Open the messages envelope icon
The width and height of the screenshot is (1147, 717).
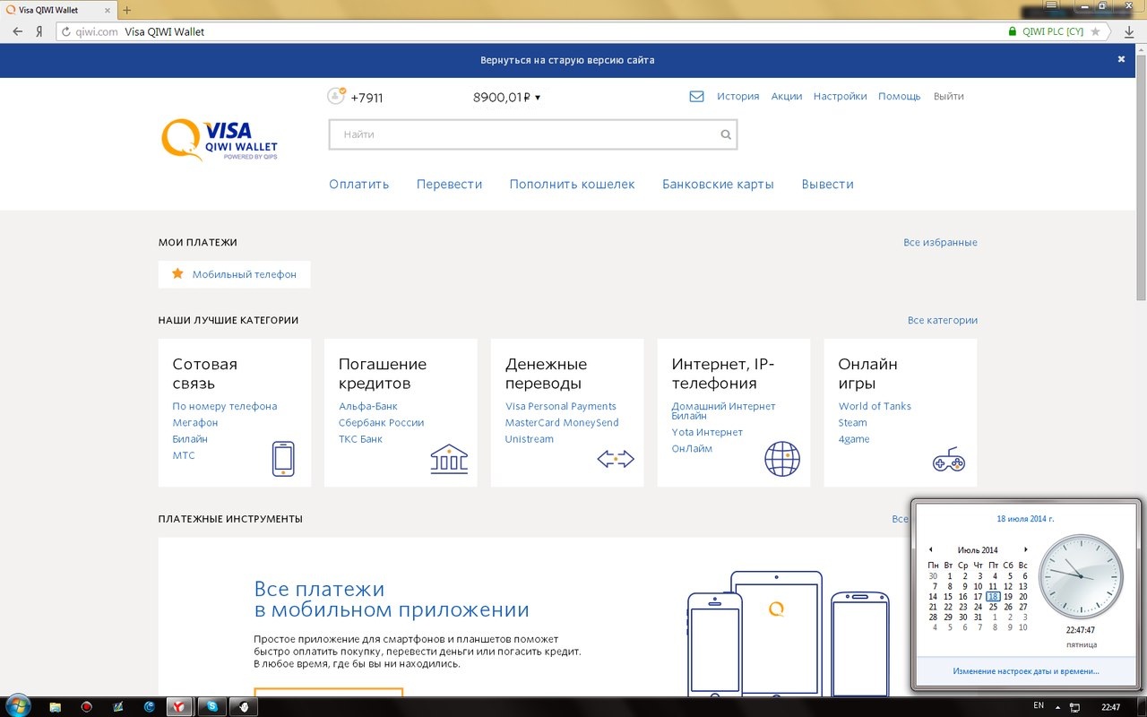pos(696,96)
